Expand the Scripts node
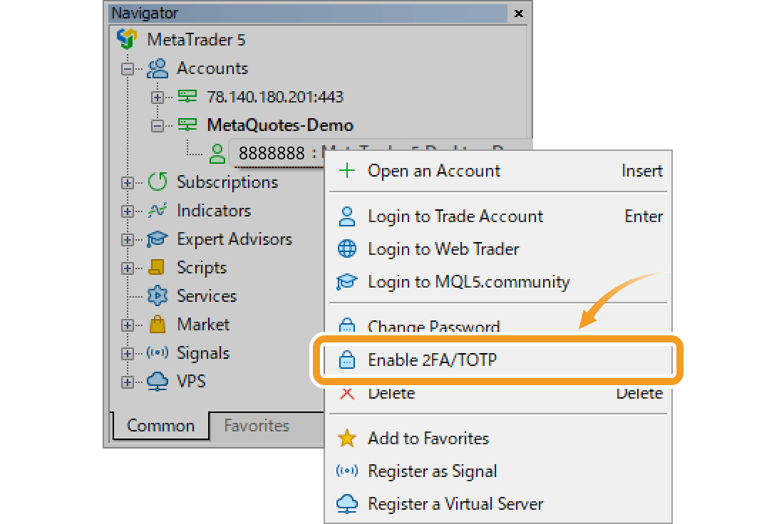 (128, 268)
